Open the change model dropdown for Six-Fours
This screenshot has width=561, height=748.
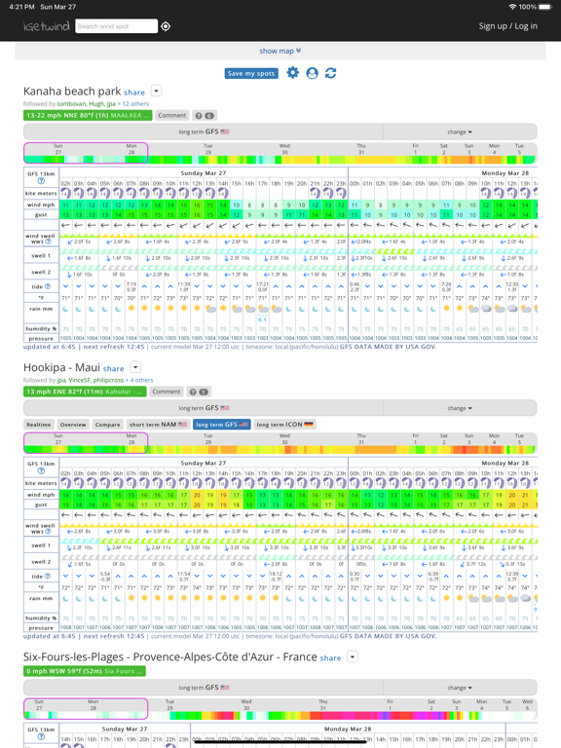[460, 688]
